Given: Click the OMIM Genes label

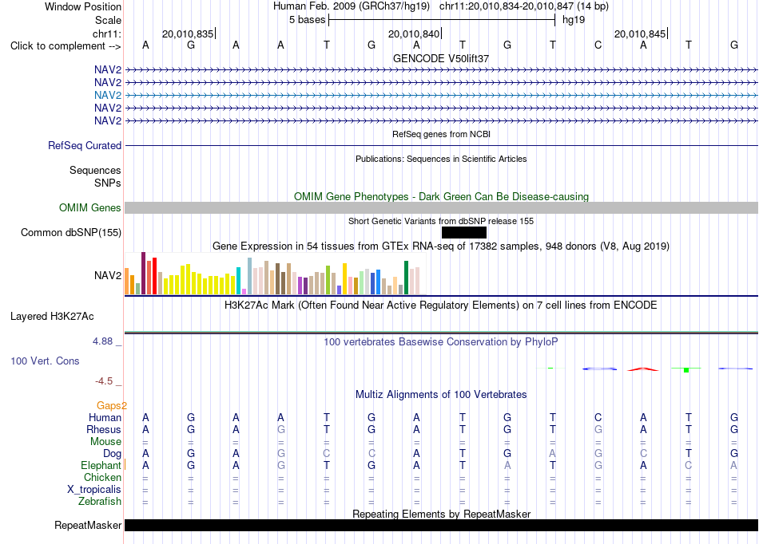Looking at the screenshot, I should pyautogui.click(x=89, y=207).
